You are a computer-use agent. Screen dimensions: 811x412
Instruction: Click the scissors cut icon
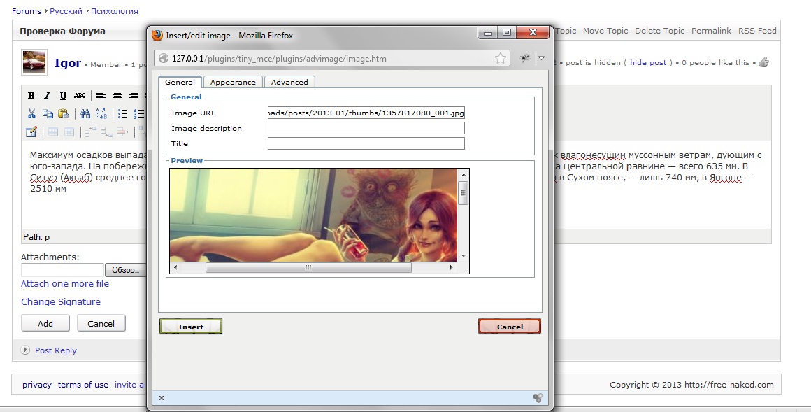coord(31,114)
